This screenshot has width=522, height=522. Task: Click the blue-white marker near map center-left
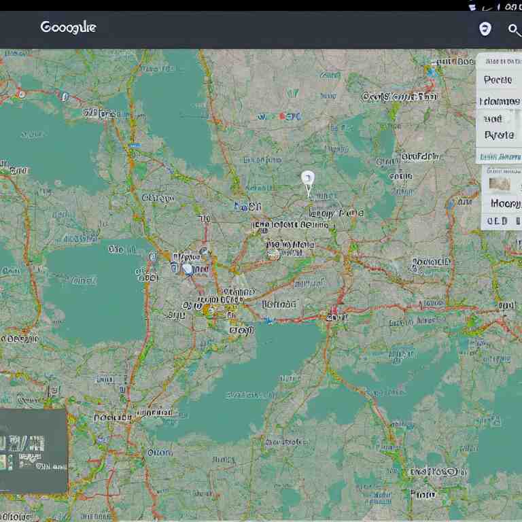click(188, 268)
